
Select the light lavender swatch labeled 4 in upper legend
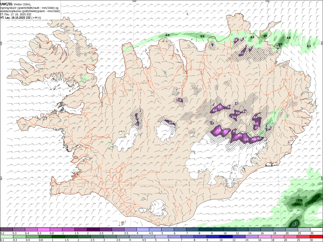(143, 230)
